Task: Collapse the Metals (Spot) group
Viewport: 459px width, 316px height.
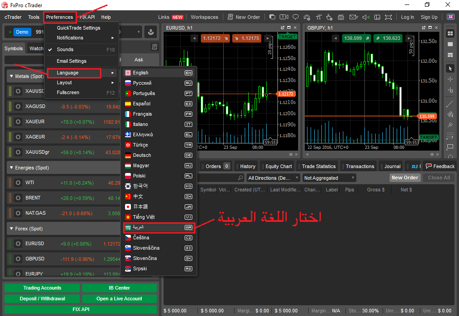Action: tap(11, 76)
